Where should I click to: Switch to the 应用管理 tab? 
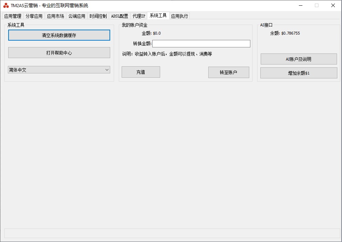tap(13, 16)
